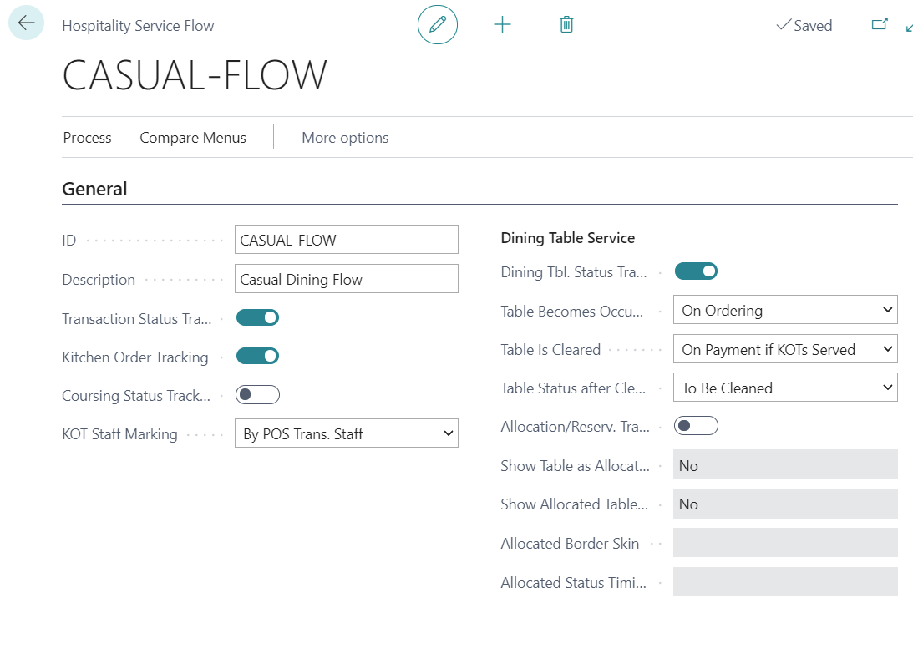Open KOT Staff Marking dropdown
Screen dimensions: 913x659
tap(346, 433)
